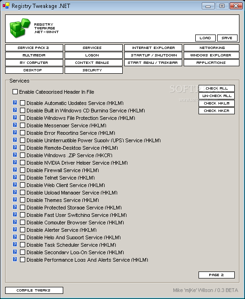Check Disable Windows .ZIP Service
This screenshot has height=299, width=245.
[22, 155]
